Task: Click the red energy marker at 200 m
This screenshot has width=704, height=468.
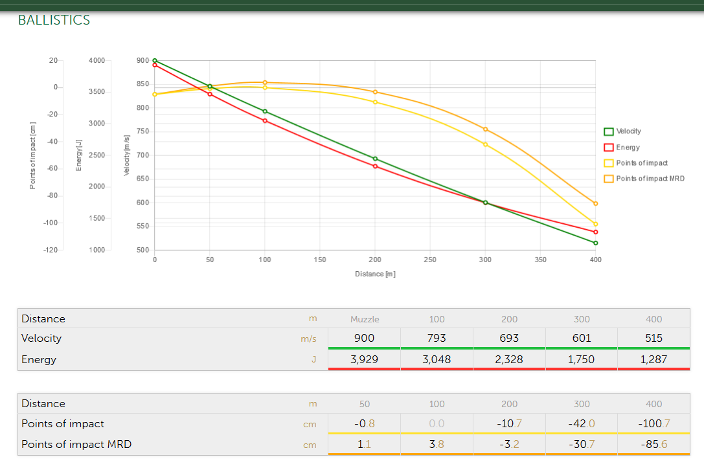Action: click(x=375, y=166)
